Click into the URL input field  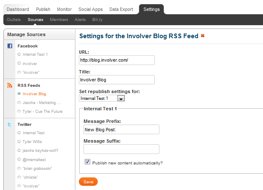(117, 60)
